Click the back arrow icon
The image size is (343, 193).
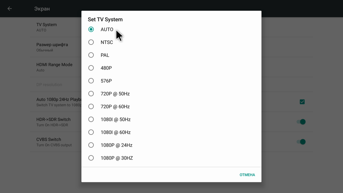10,9
